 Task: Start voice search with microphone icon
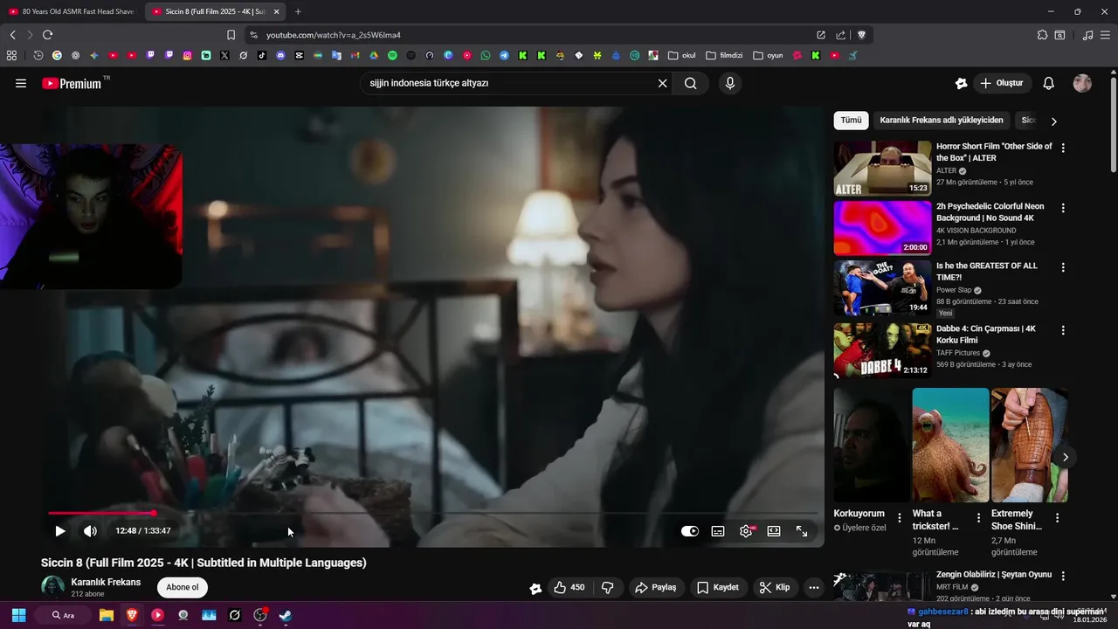(730, 83)
